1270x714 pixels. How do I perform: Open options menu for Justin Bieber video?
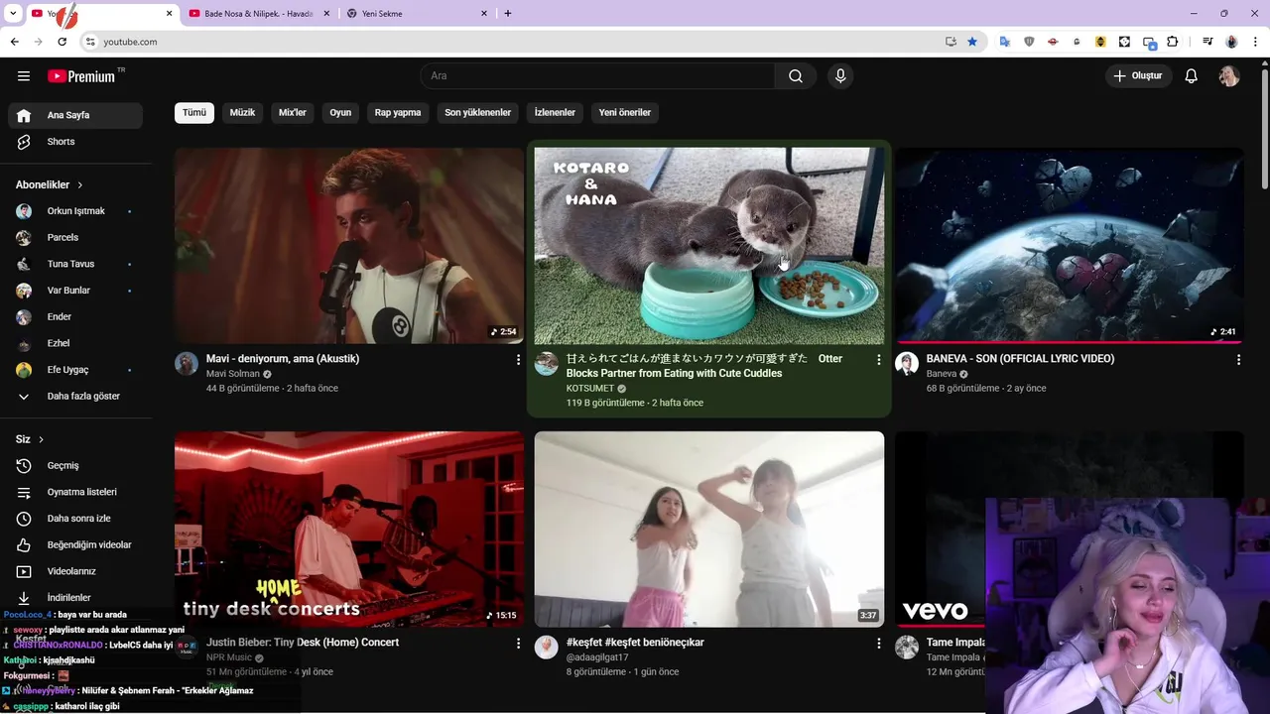tap(518, 644)
